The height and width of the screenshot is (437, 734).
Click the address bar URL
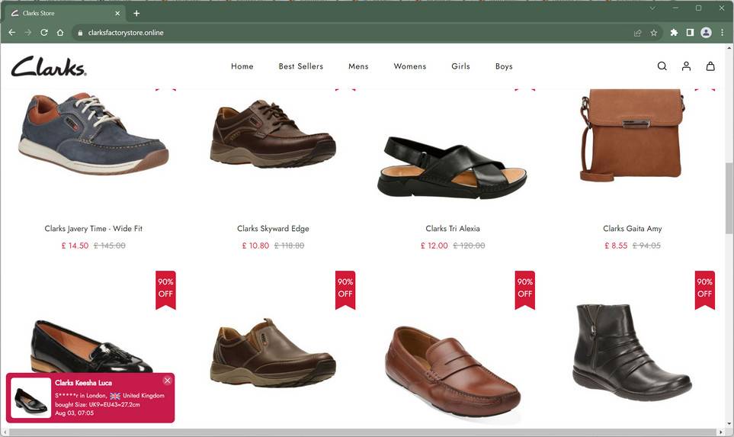[x=126, y=33]
